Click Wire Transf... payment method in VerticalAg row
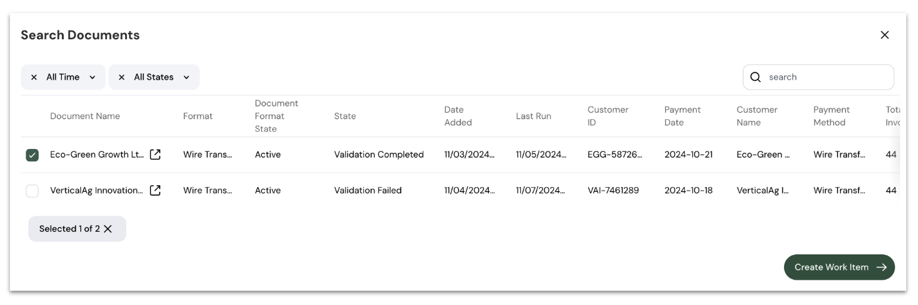The image size is (918, 305). pos(839,190)
